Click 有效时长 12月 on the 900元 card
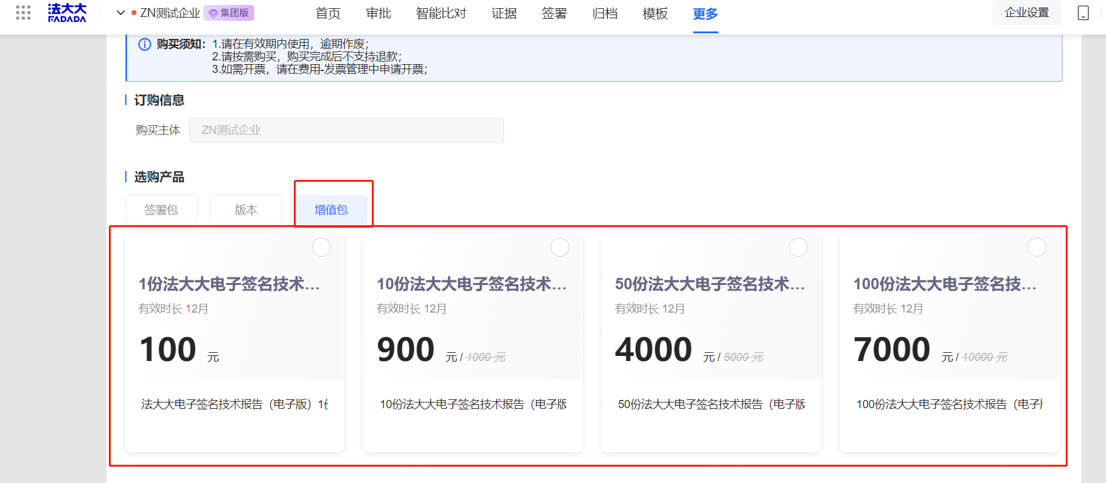1106x483 pixels. (x=411, y=309)
